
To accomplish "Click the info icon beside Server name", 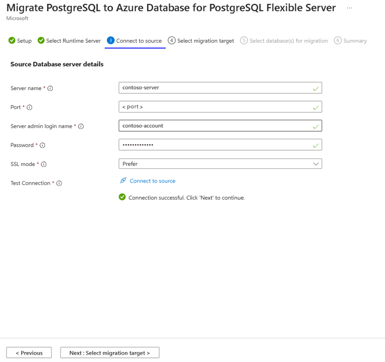I will pyautogui.click(x=50, y=88).
